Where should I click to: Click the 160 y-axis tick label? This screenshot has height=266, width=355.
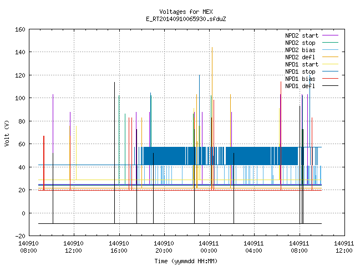click(20, 29)
